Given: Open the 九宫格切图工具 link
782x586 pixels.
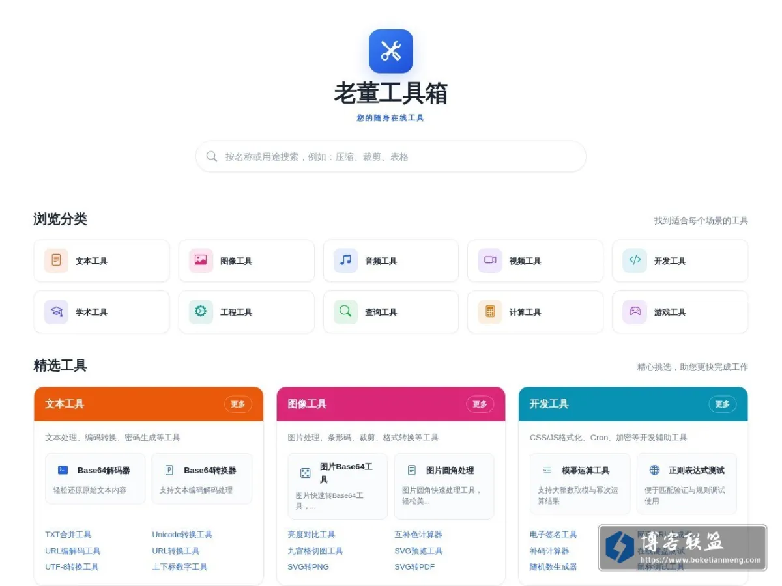Looking at the screenshot, I should (315, 551).
